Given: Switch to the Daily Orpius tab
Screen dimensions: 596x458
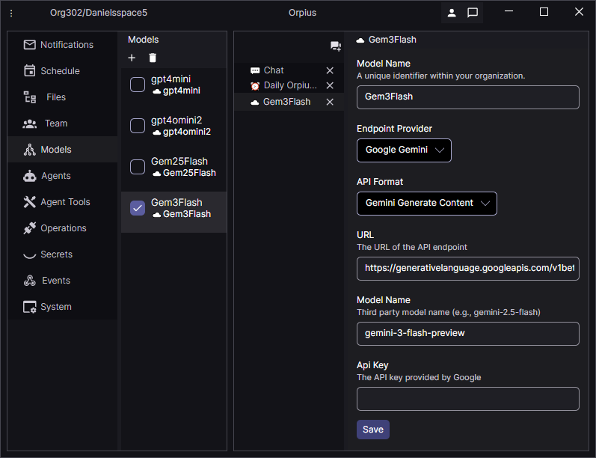Looking at the screenshot, I should (x=289, y=85).
